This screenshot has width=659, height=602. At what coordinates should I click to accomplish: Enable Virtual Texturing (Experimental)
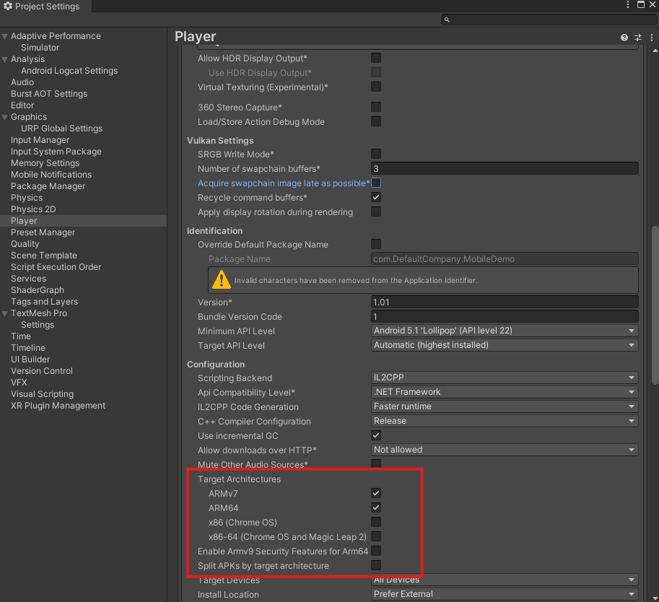[376, 87]
